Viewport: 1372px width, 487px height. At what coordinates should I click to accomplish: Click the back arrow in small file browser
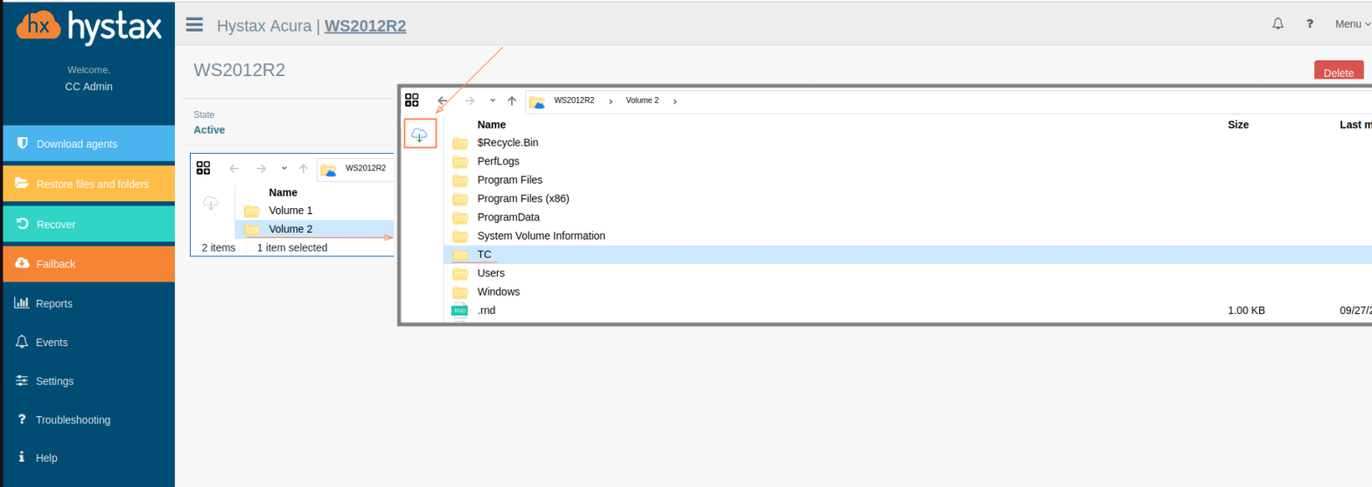(x=234, y=169)
